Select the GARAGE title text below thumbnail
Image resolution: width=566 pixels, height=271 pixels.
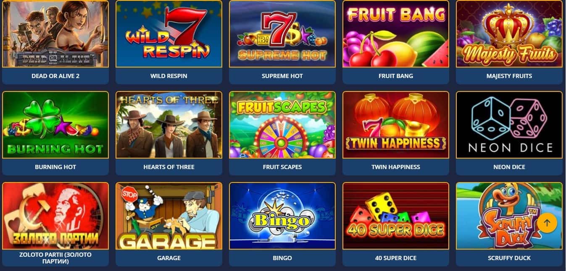click(x=169, y=258)
